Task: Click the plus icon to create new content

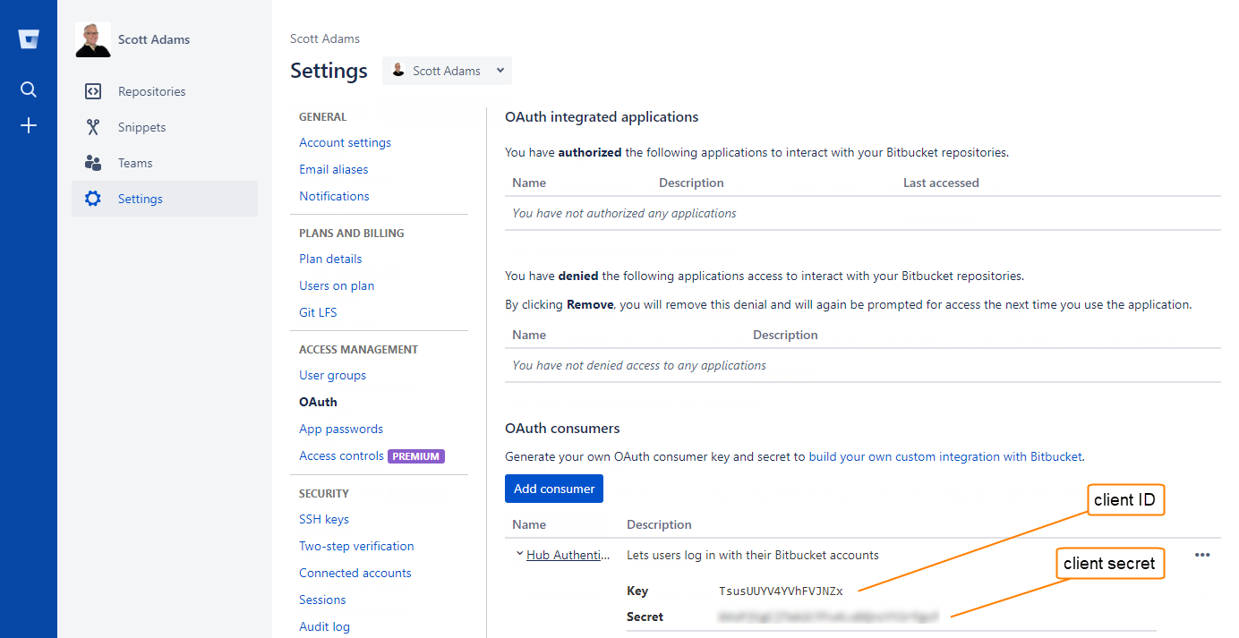Action: click(28, 125)
